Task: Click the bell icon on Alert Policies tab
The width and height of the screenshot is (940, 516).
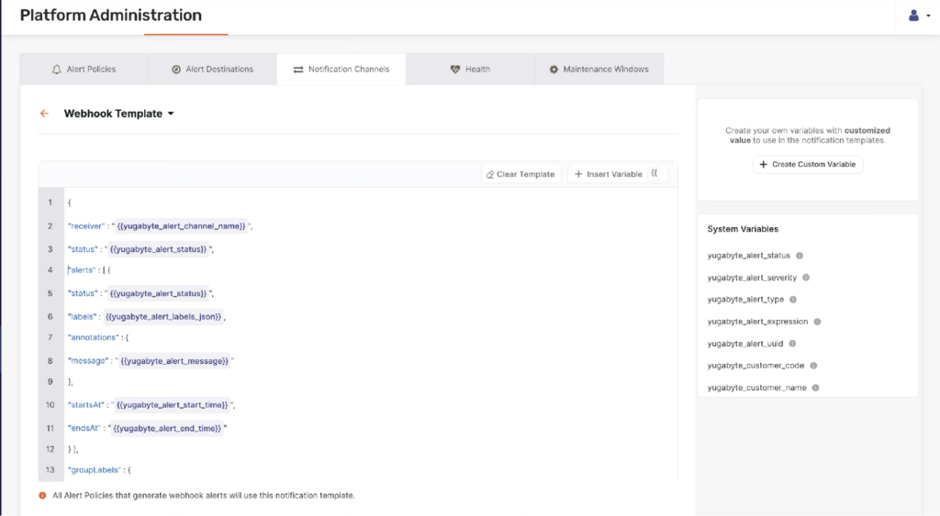Action: (56, 70)
